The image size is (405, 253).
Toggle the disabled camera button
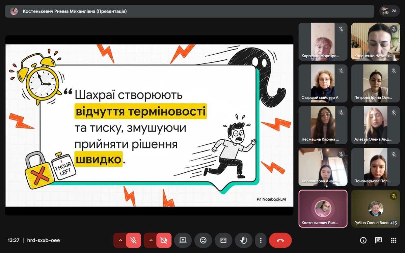click(164, 240)
